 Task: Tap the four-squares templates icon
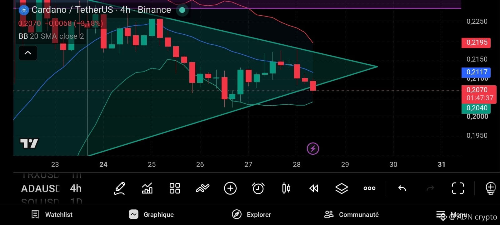175,188
